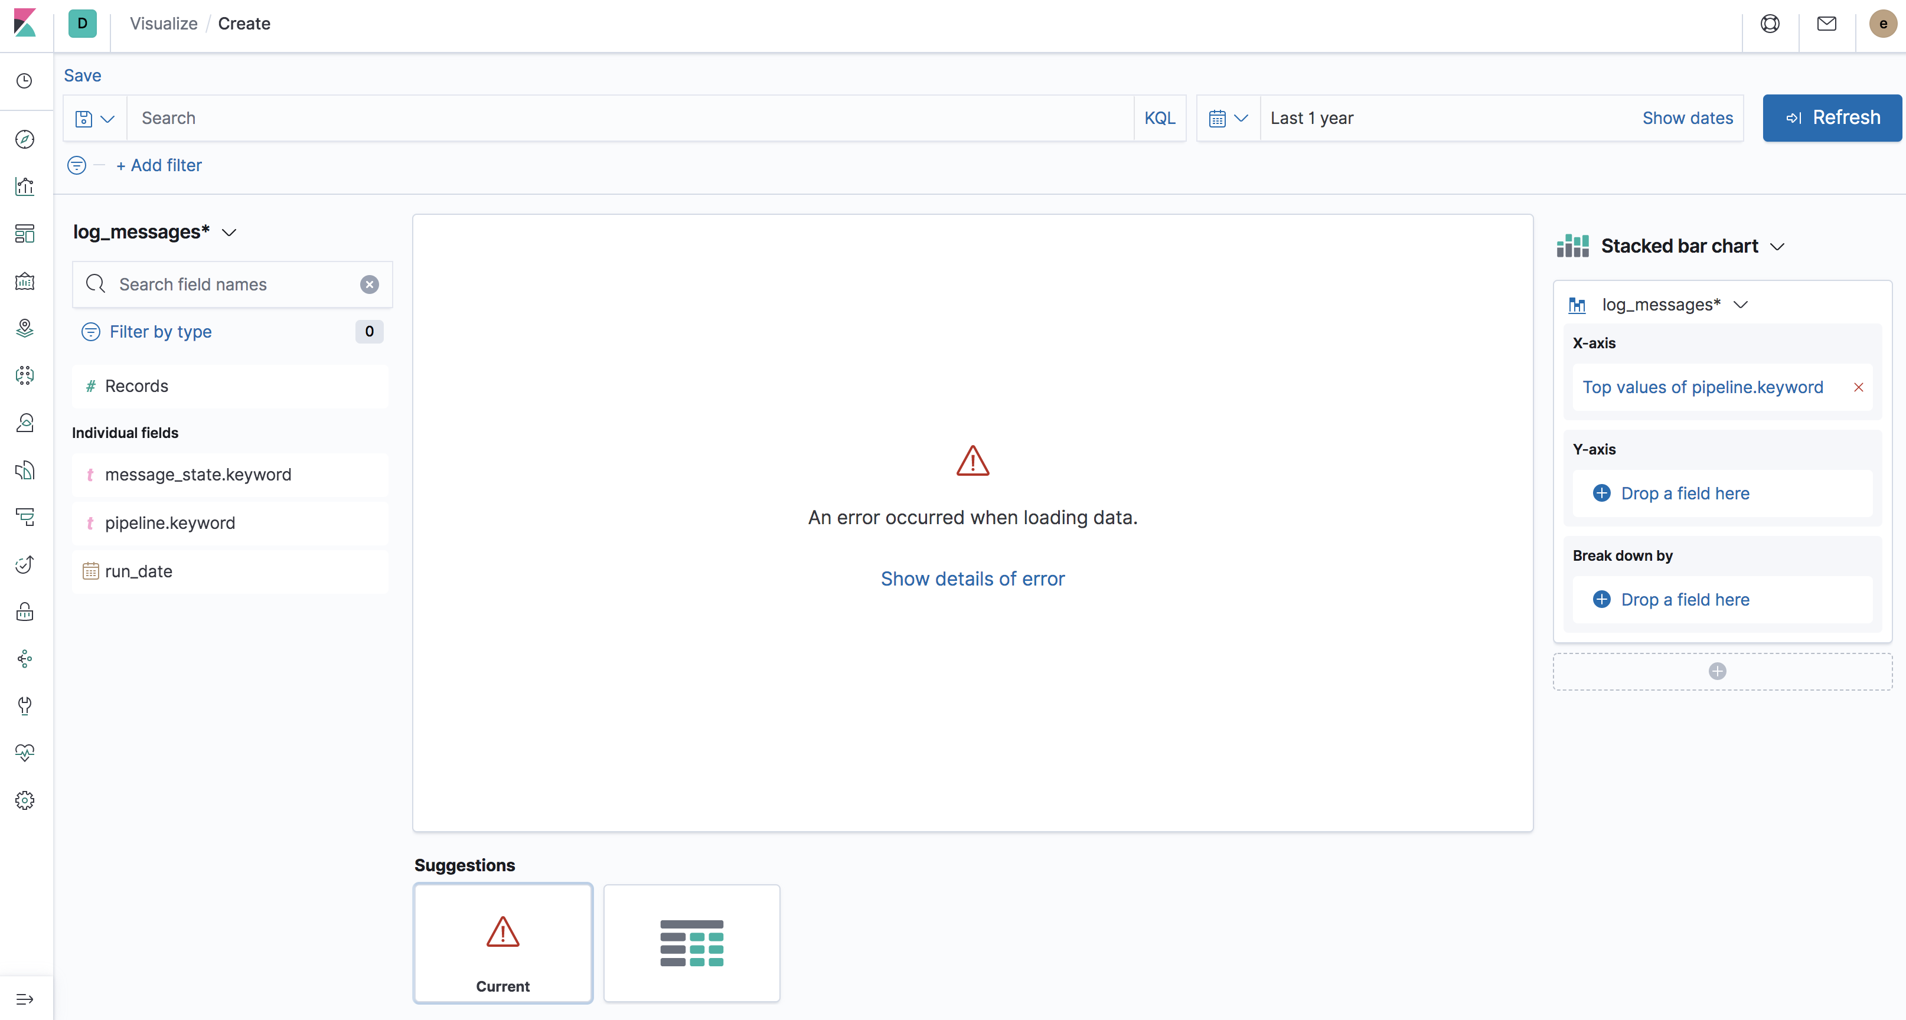Viewport: 1906px width, 1020px height.
Task: Toggle Show dates in the time picker
Action: pyautogui.click(x=1688, y=117)
